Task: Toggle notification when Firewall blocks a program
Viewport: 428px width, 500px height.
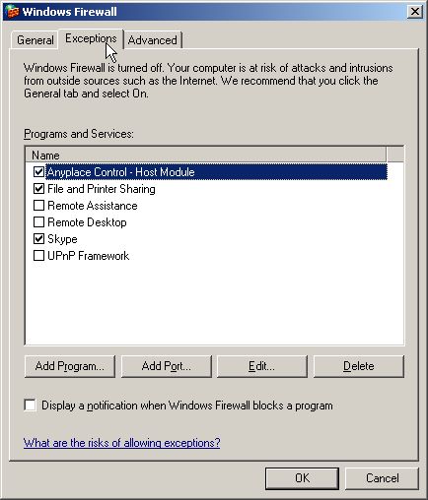Action: click(x=31, y=406)
